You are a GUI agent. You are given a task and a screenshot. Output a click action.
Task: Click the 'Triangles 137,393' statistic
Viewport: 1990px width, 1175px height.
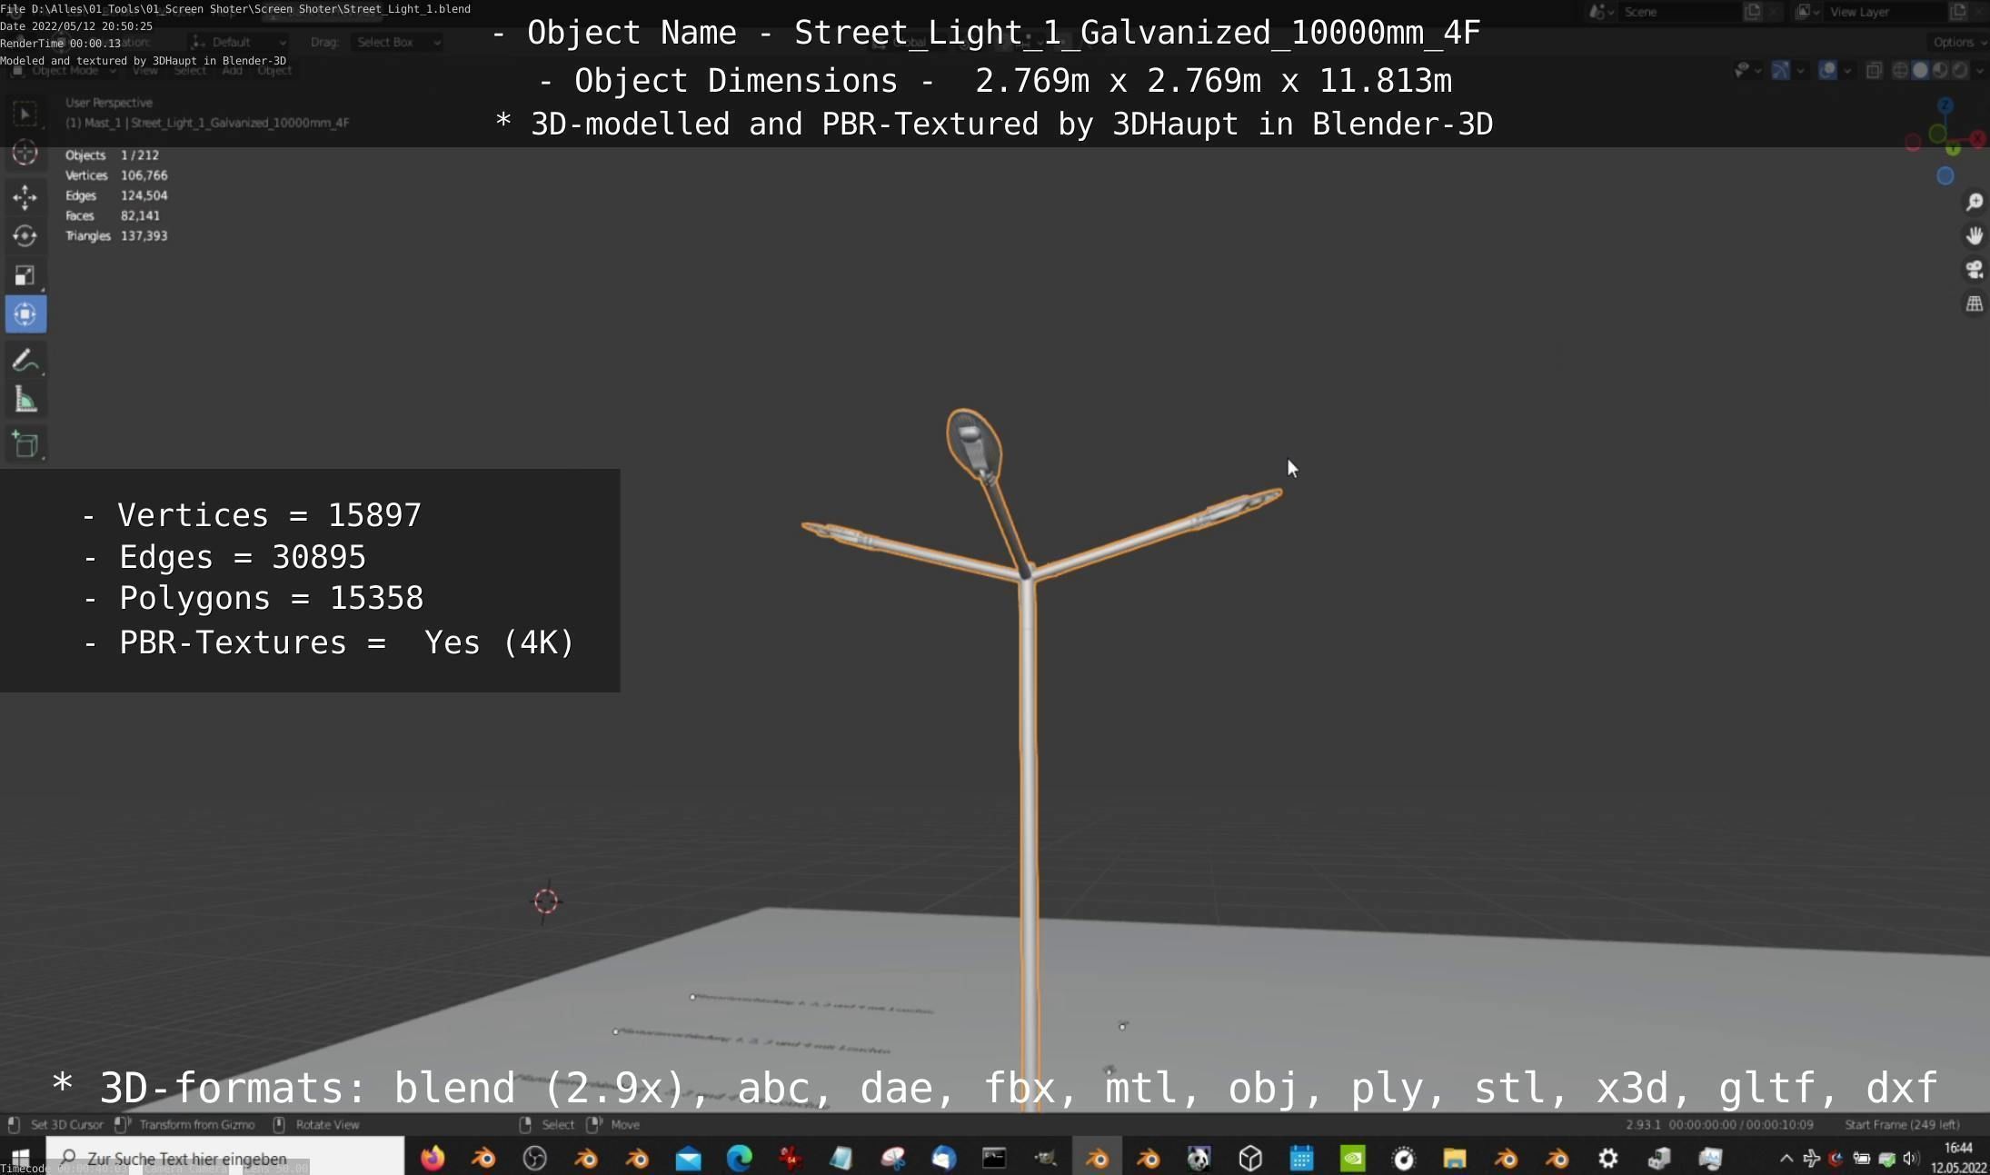point(116,235)
